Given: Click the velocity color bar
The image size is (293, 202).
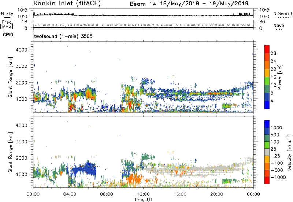Looking at the screenshot, I should point(267,152).
